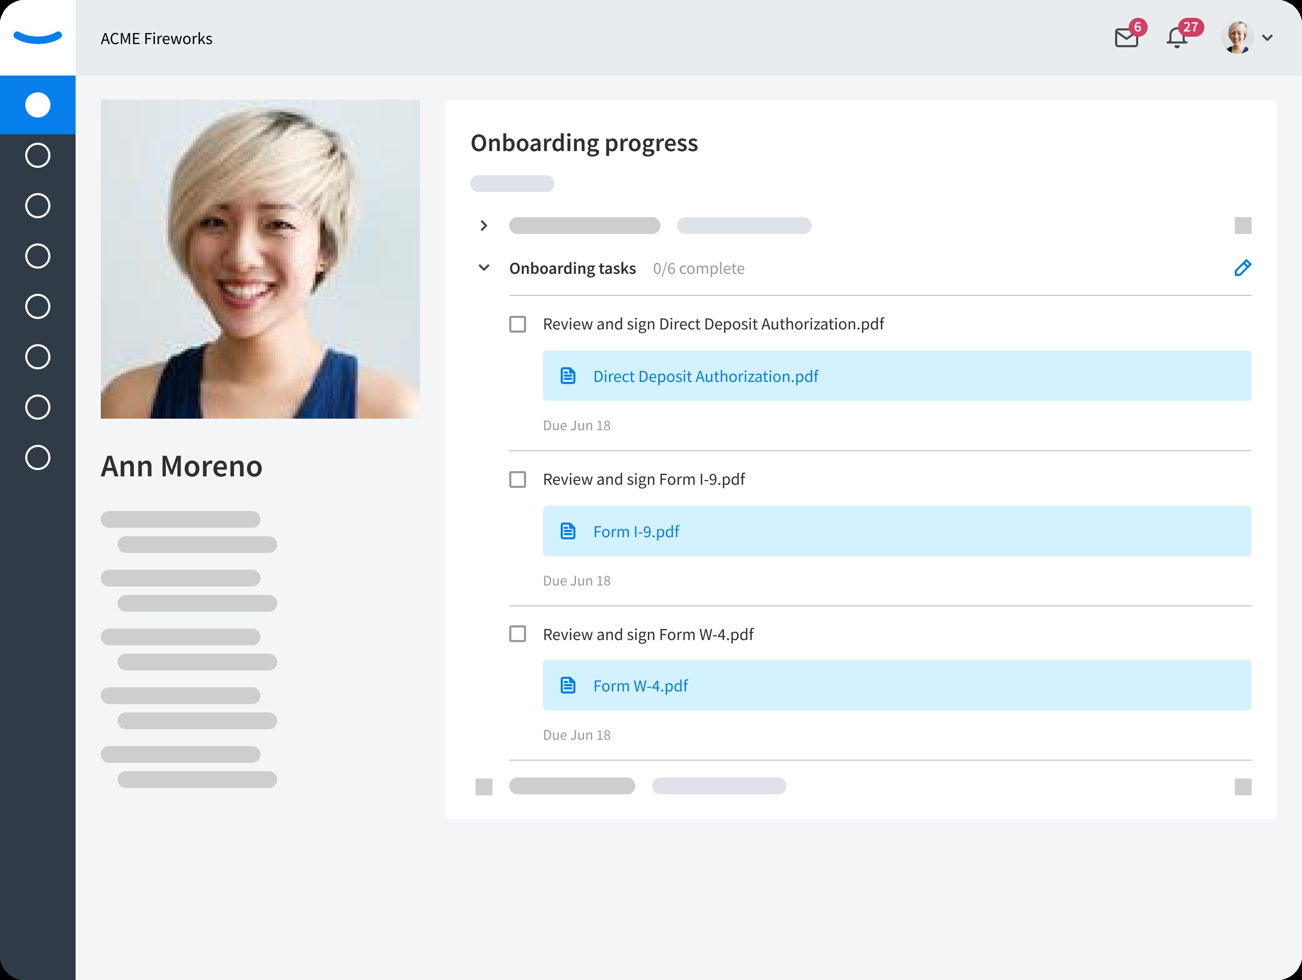
Task: Collapse the Onboarding tasks section
Action: 484,268
